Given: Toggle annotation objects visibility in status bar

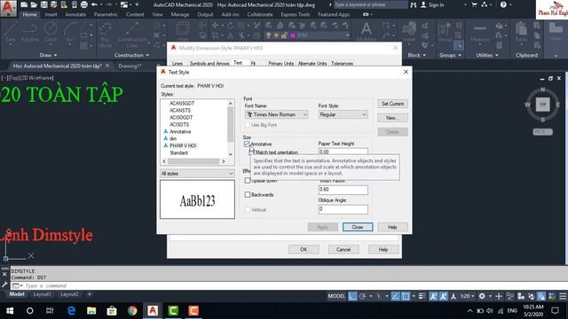Looking at the screenshot, I should [x=433, y=296].
